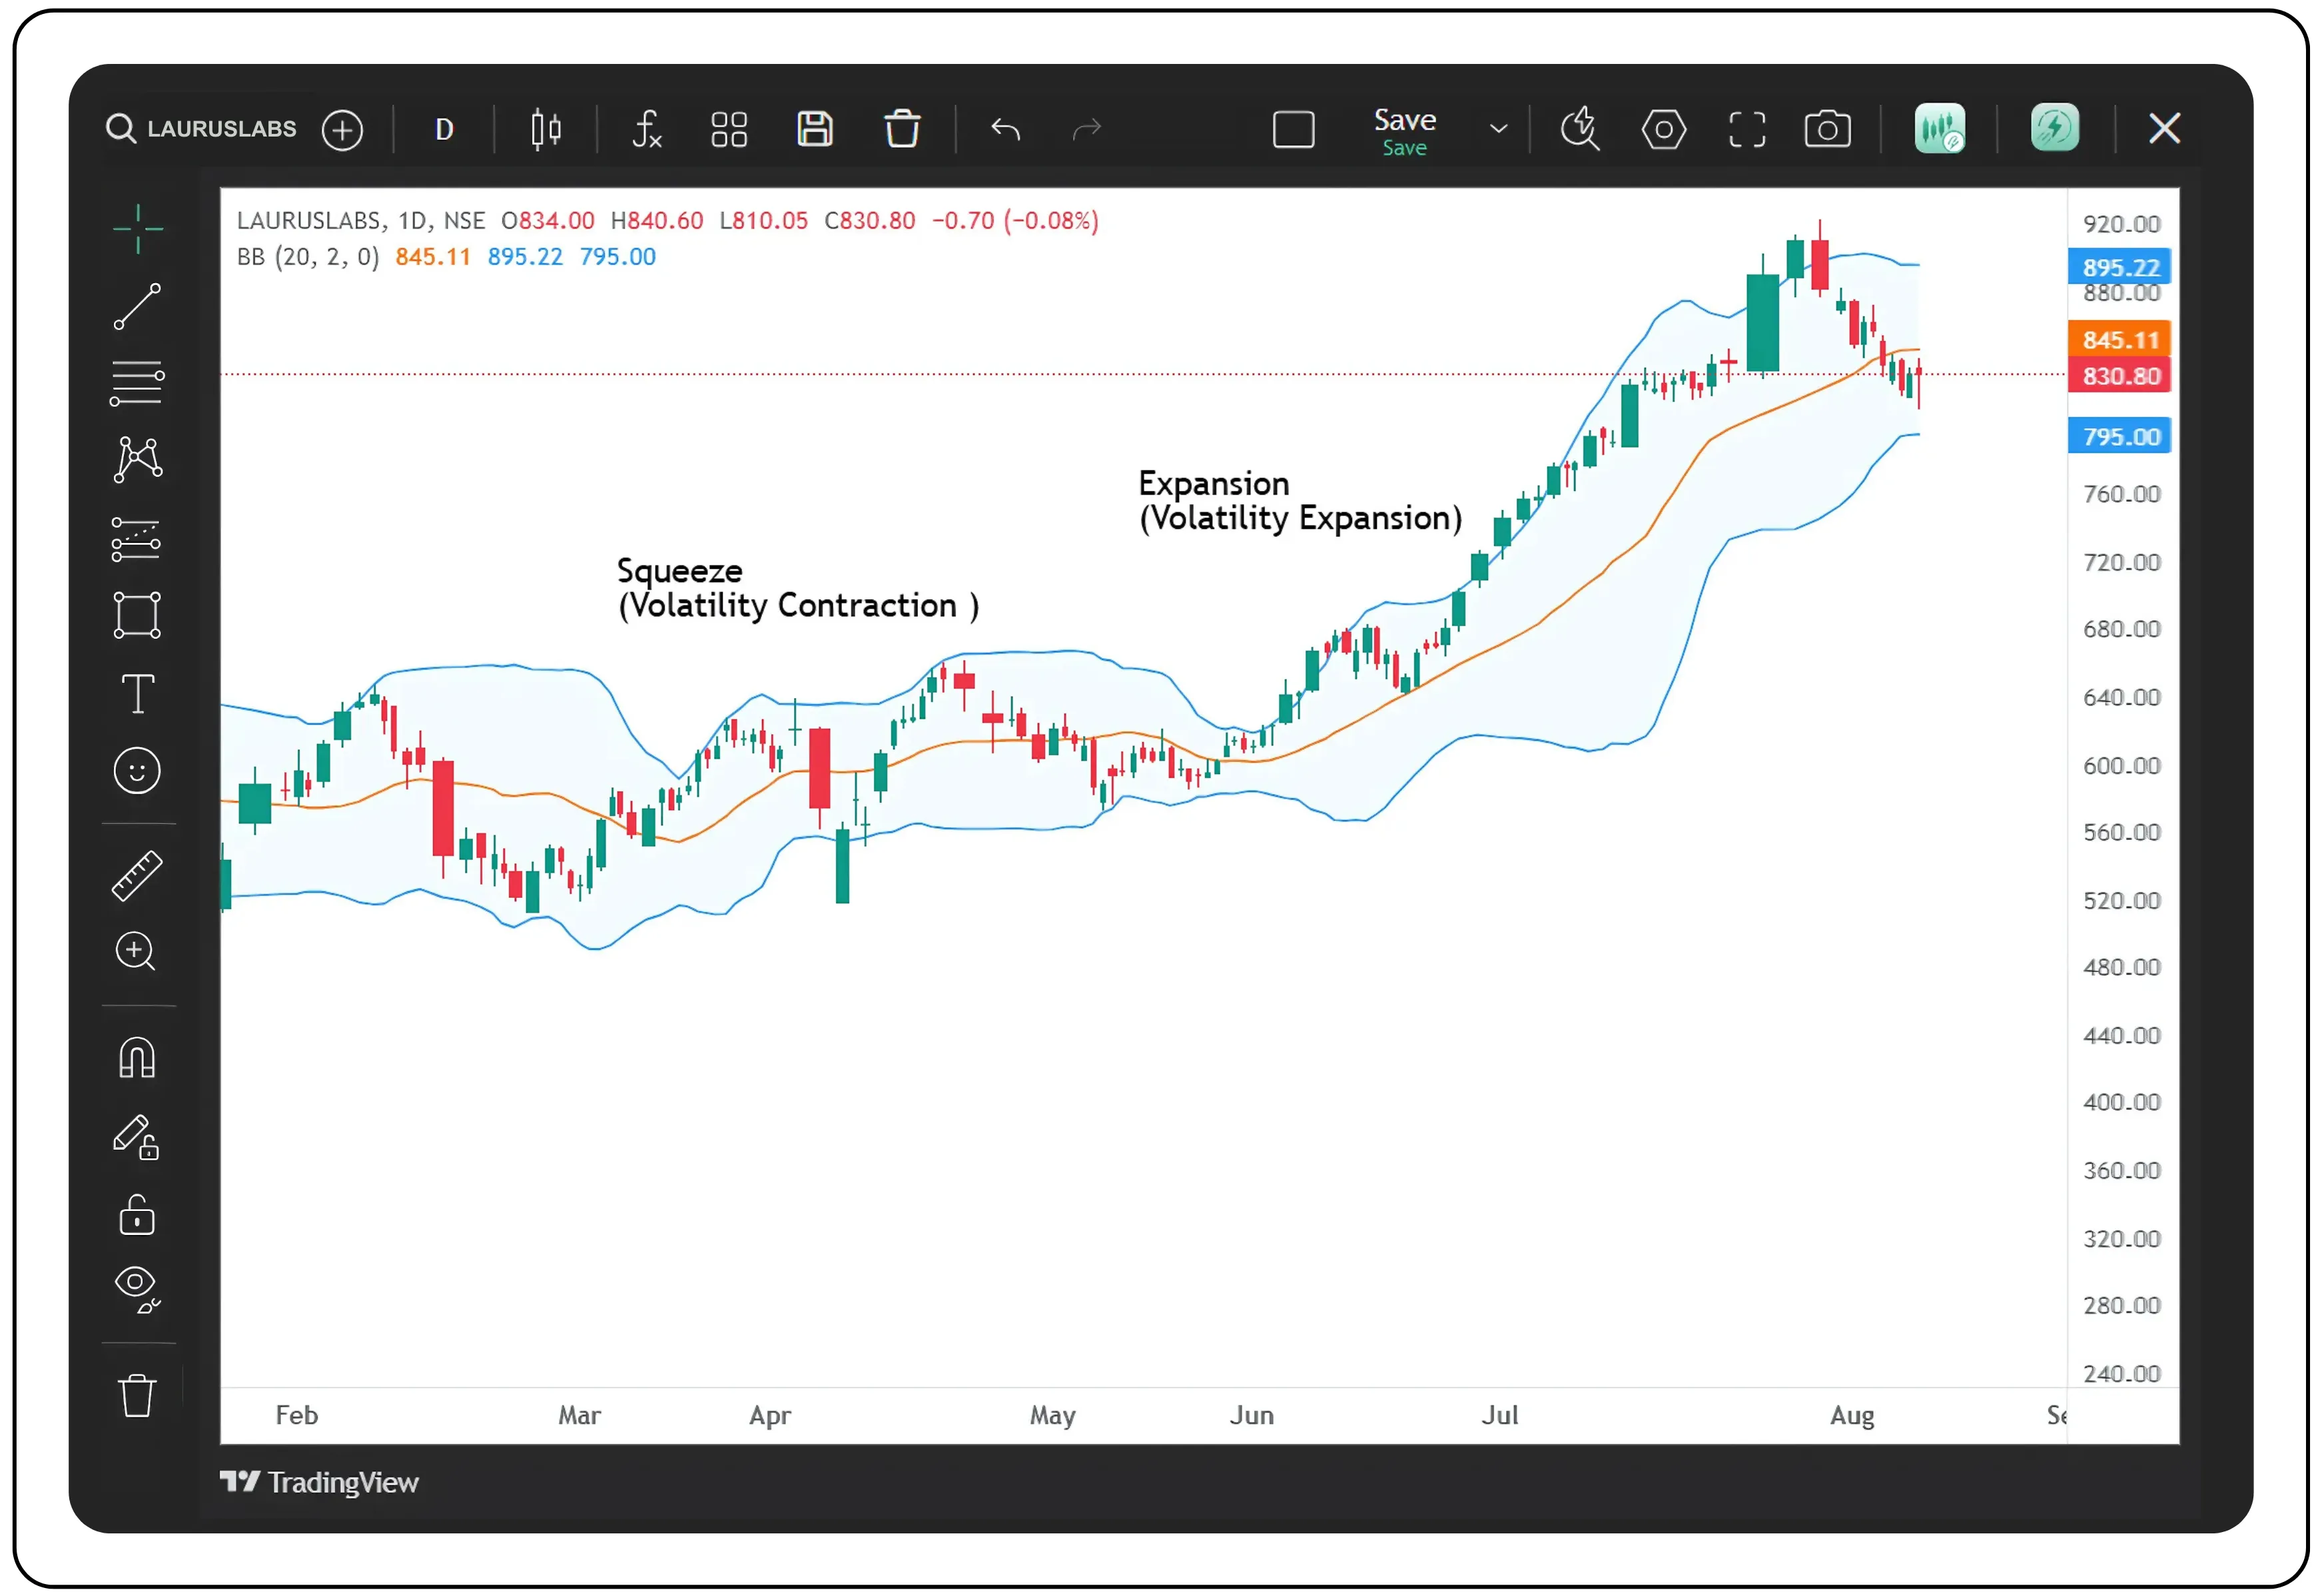Open the Save layout dropdown chevron
The width and height of the screenshot is (2312, 1596).
coord(1497,129)
